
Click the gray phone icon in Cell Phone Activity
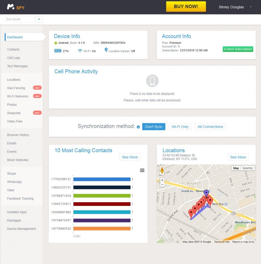click(152, 81)
